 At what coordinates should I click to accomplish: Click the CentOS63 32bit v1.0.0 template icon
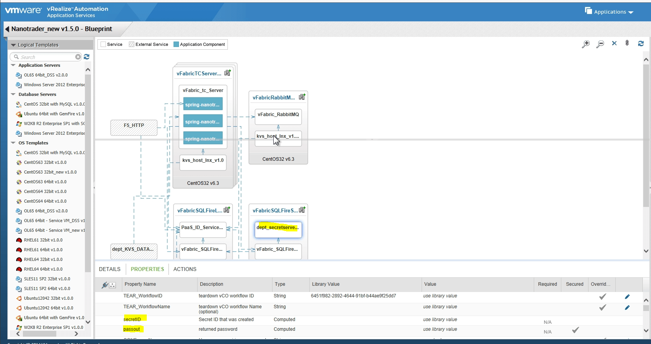[x=19, y=163]
